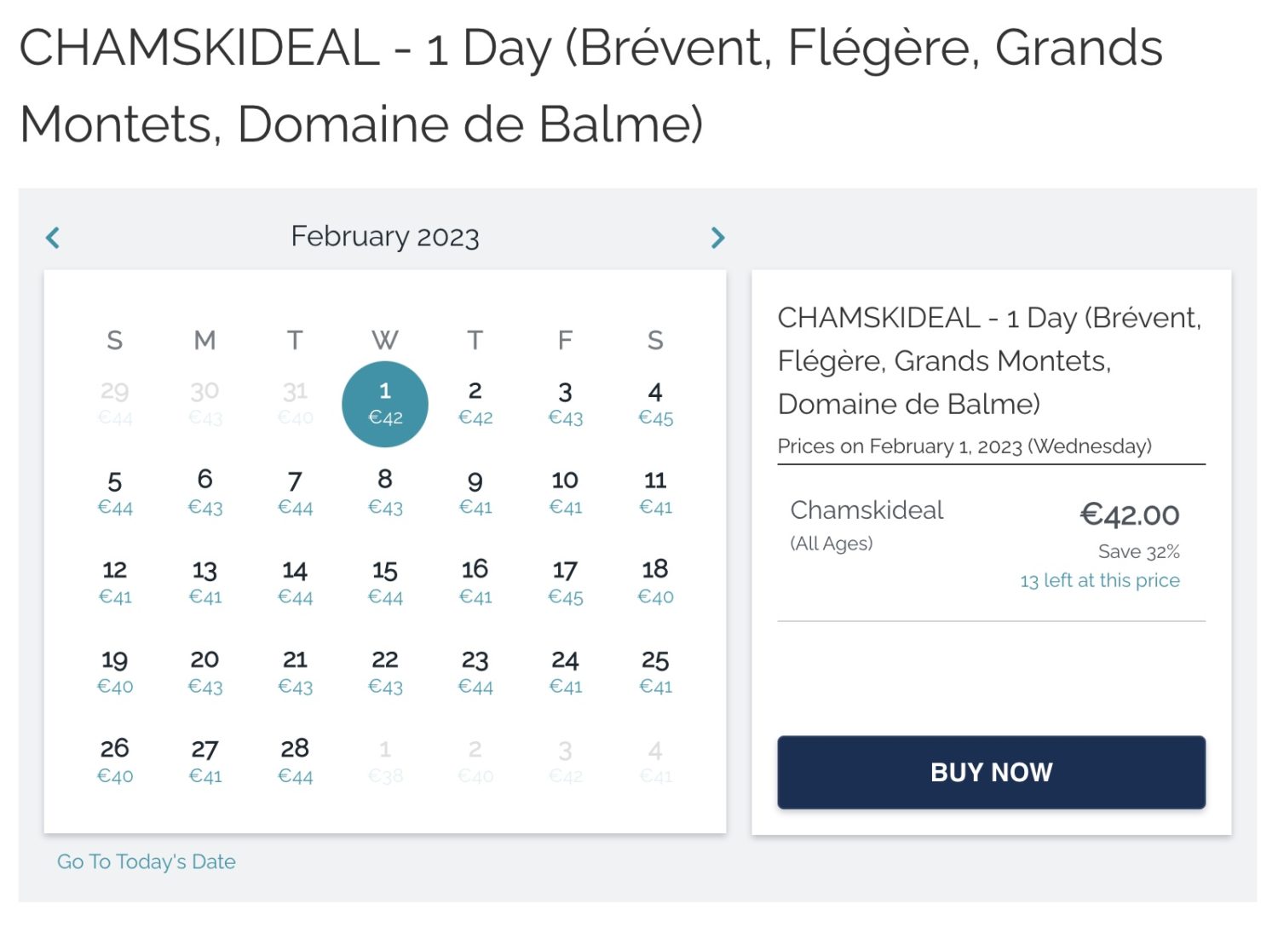Select the greyed-out January 31 date
Image resolution: width=1278 pixels, height=927 pixels.
295,403
